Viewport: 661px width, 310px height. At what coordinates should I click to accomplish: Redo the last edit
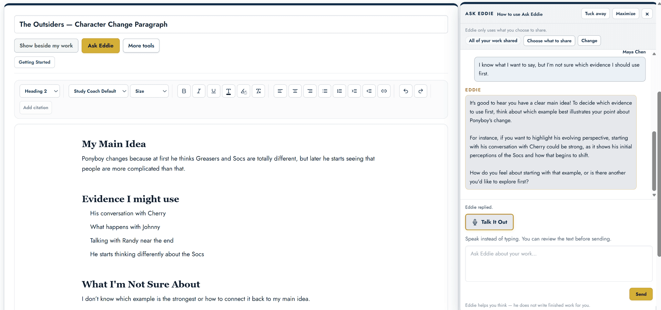(421, 91)
